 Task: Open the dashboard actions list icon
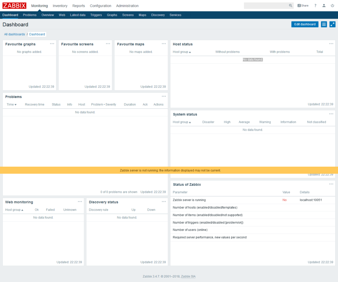[324, 24]
